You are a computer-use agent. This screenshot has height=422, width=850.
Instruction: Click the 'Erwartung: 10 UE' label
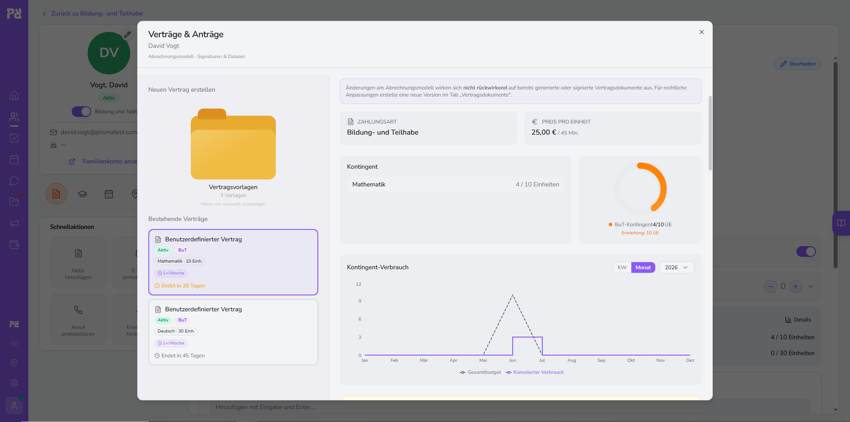coord(640,233)
